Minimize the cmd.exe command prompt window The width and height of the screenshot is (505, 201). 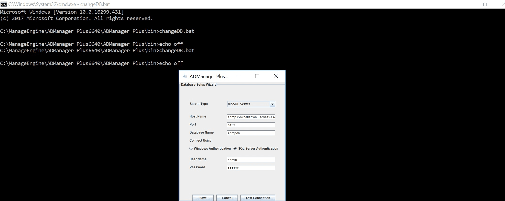pos(467,4)
